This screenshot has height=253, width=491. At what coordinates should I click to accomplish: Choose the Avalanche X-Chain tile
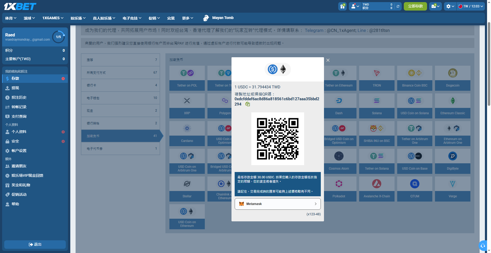[377, 189]
